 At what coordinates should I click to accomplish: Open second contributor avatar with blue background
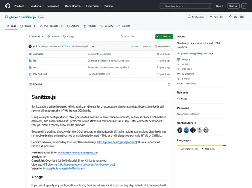(x=186, y=130)
